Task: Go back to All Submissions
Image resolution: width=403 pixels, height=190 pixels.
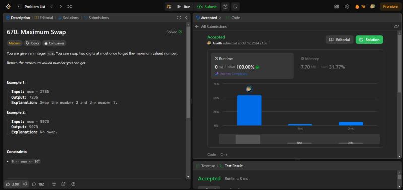Action: 211,26
